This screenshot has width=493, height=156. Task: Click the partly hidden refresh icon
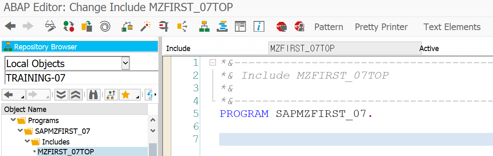coord(149,95)
